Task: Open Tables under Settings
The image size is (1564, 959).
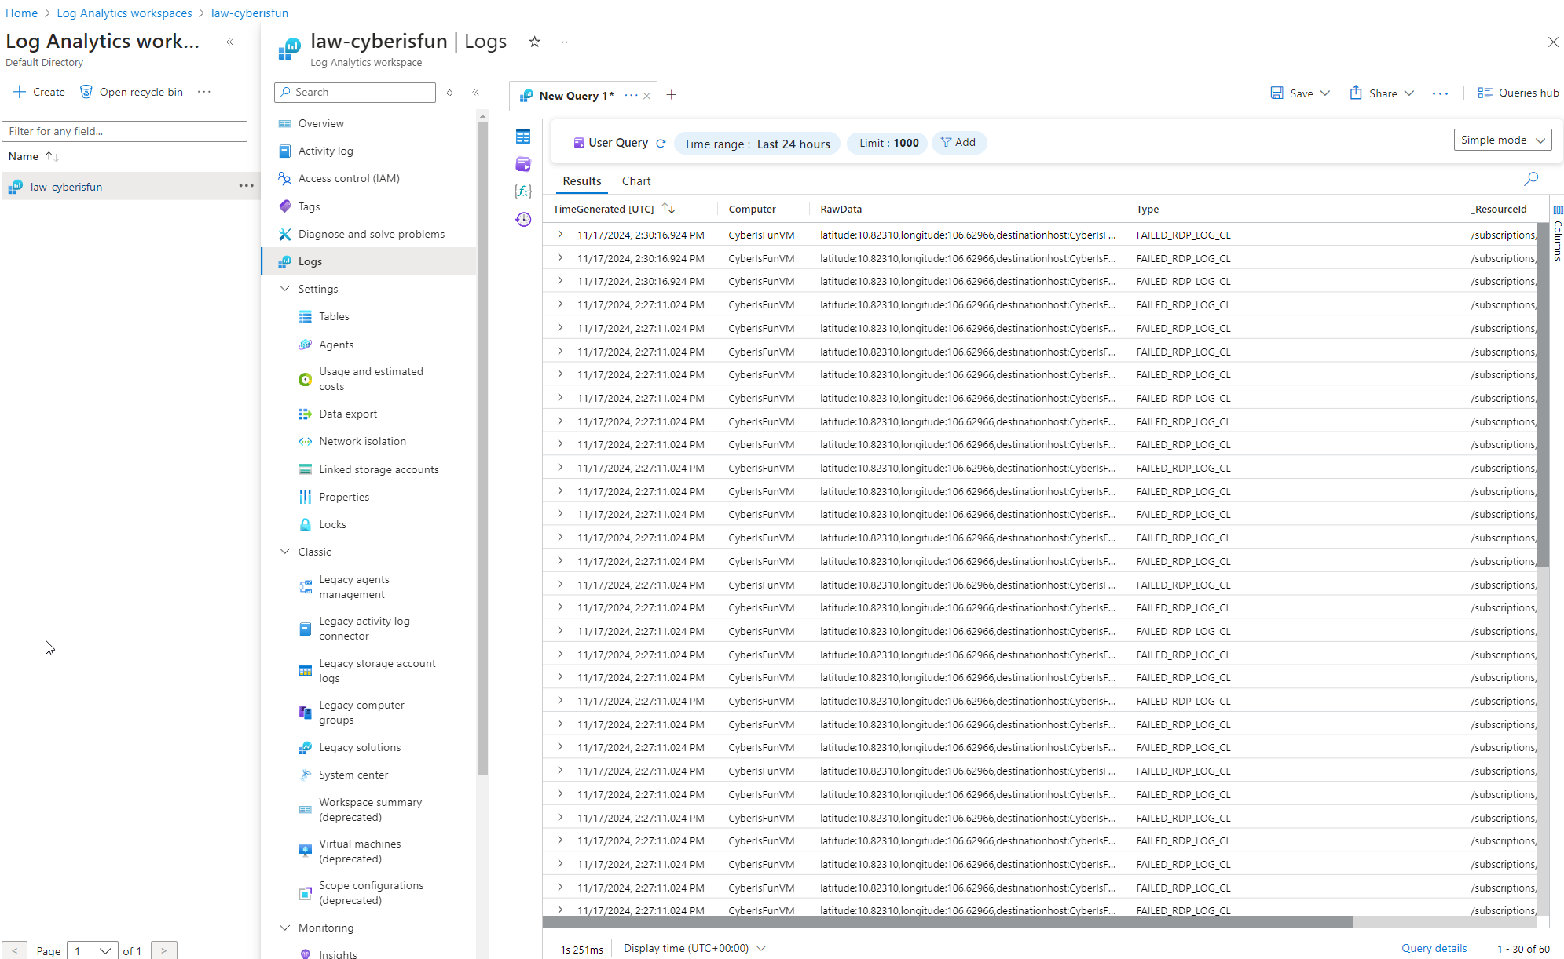Action: (x=334, y=316)
